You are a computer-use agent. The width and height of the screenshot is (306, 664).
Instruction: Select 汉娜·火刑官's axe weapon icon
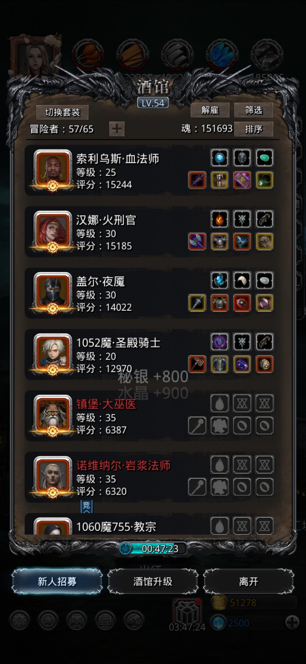[x=197, y=241]
